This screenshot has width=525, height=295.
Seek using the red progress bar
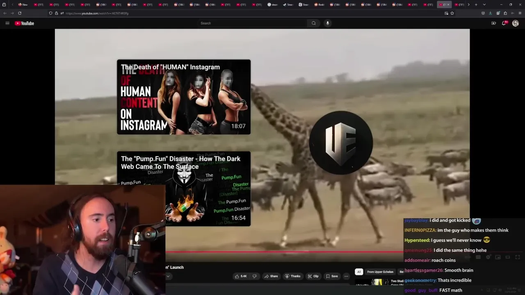pyautogui.click(x=284, y=252)
